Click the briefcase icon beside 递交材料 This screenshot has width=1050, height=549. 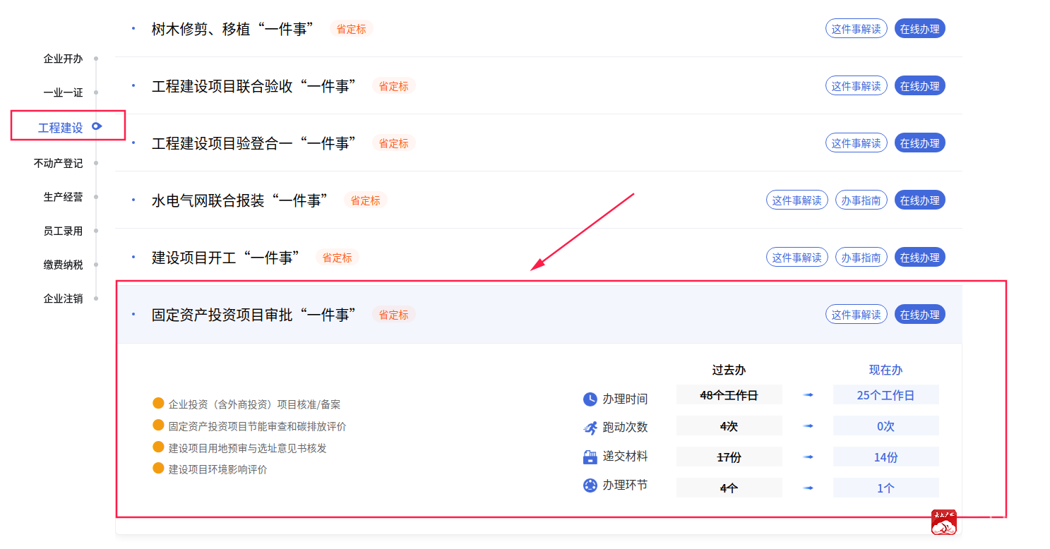pyautogui.click(x=590, y=457)
